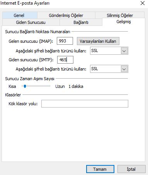
Task: Click the 'Sunucu Zaman Aşımı Sayısı' heading
Action: click(30, 79)
